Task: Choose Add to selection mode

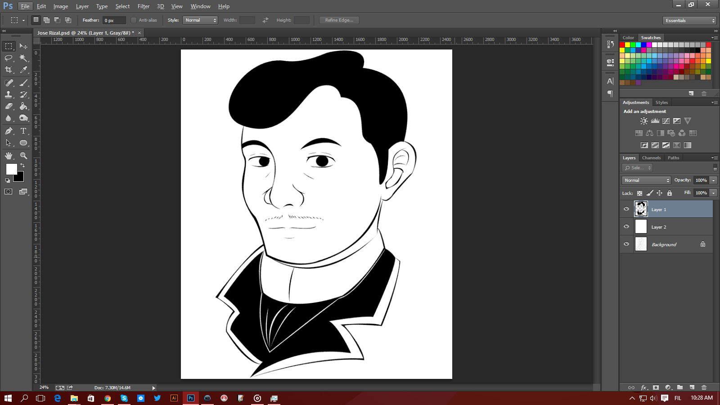Action: pyautogui.click(x=46, y=20)
